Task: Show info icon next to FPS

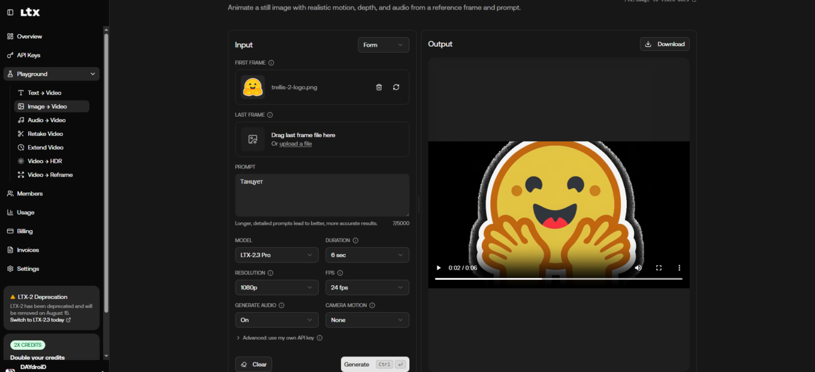Action: (340, 273)
